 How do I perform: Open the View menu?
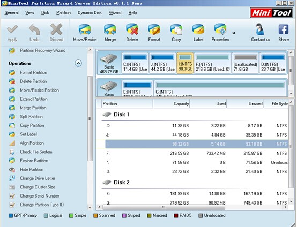tap(29, 13)
